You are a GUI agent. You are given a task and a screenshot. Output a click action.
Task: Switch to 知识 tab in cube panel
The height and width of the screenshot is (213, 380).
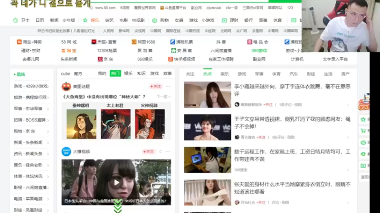click(x=141, y=73)
